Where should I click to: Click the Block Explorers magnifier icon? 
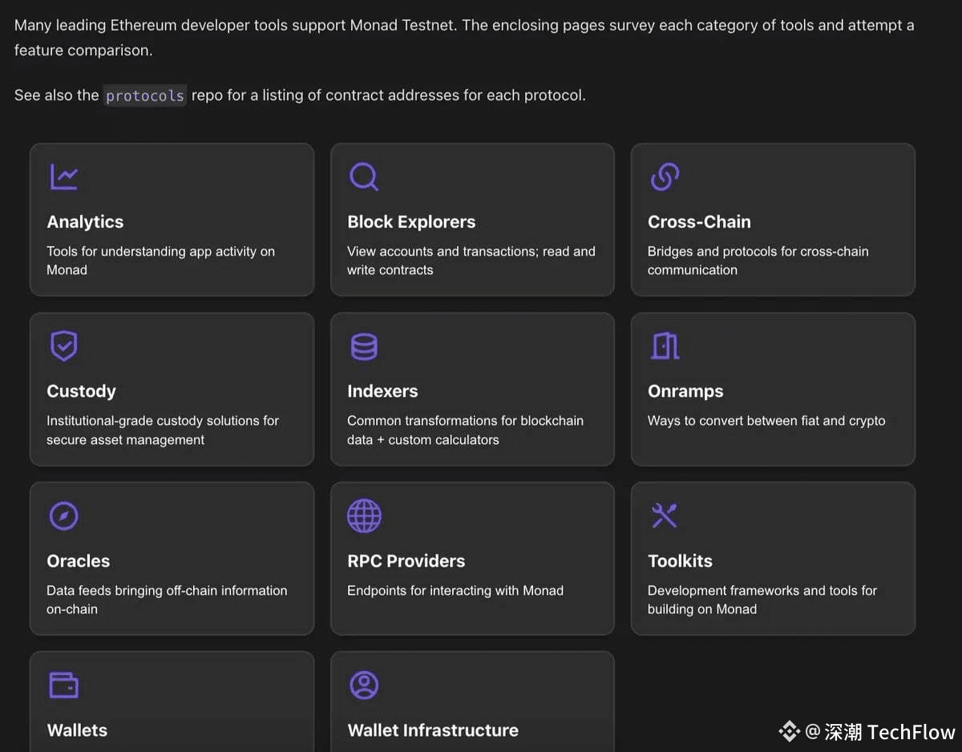(x=364, y=176)
